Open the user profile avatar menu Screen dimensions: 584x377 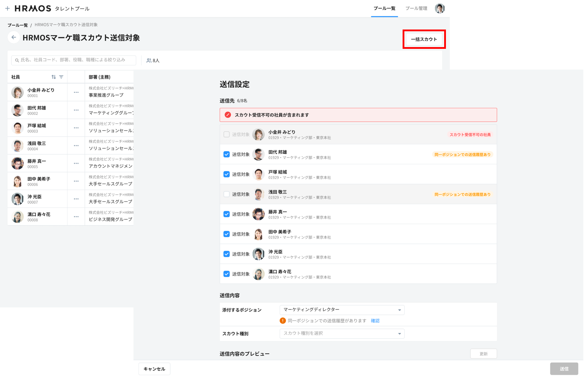coord(439,8)
